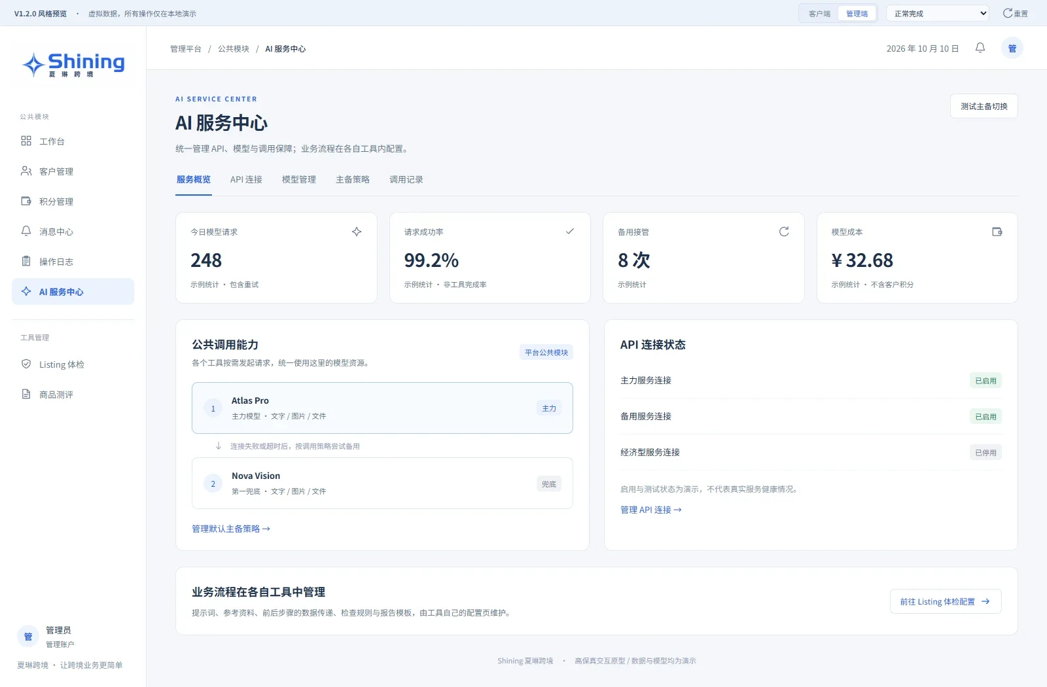The height and width of the screenshot is (687, 1047).
Task: Open the 模型管理 tab
Action: point(299,179)
